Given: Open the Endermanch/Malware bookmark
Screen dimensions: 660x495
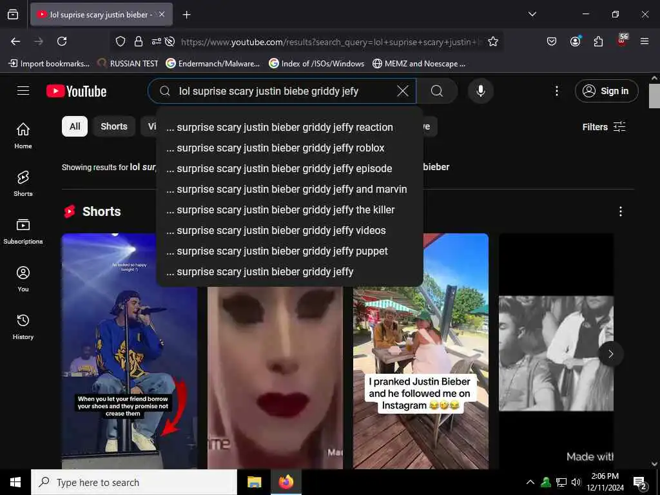Looking at the screenshot, I should pos(213,64).
